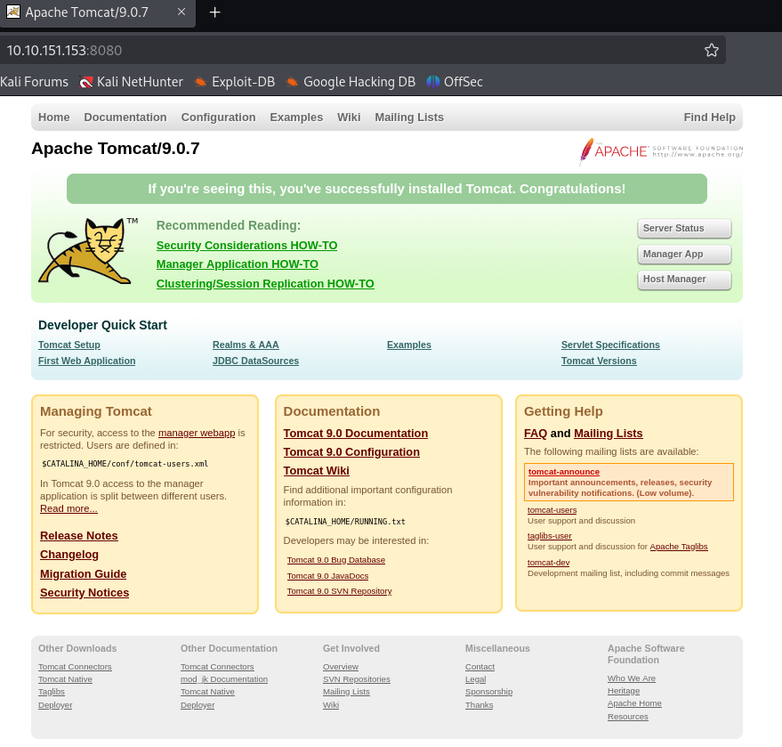Open the Contact footer link
The width and height of the screenshot is (782, 747).
(x=480, y=667)
